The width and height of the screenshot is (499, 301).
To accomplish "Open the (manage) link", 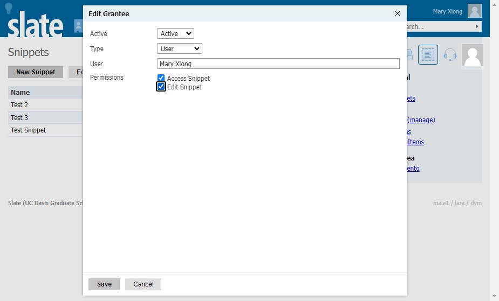I will click(421, 120).
